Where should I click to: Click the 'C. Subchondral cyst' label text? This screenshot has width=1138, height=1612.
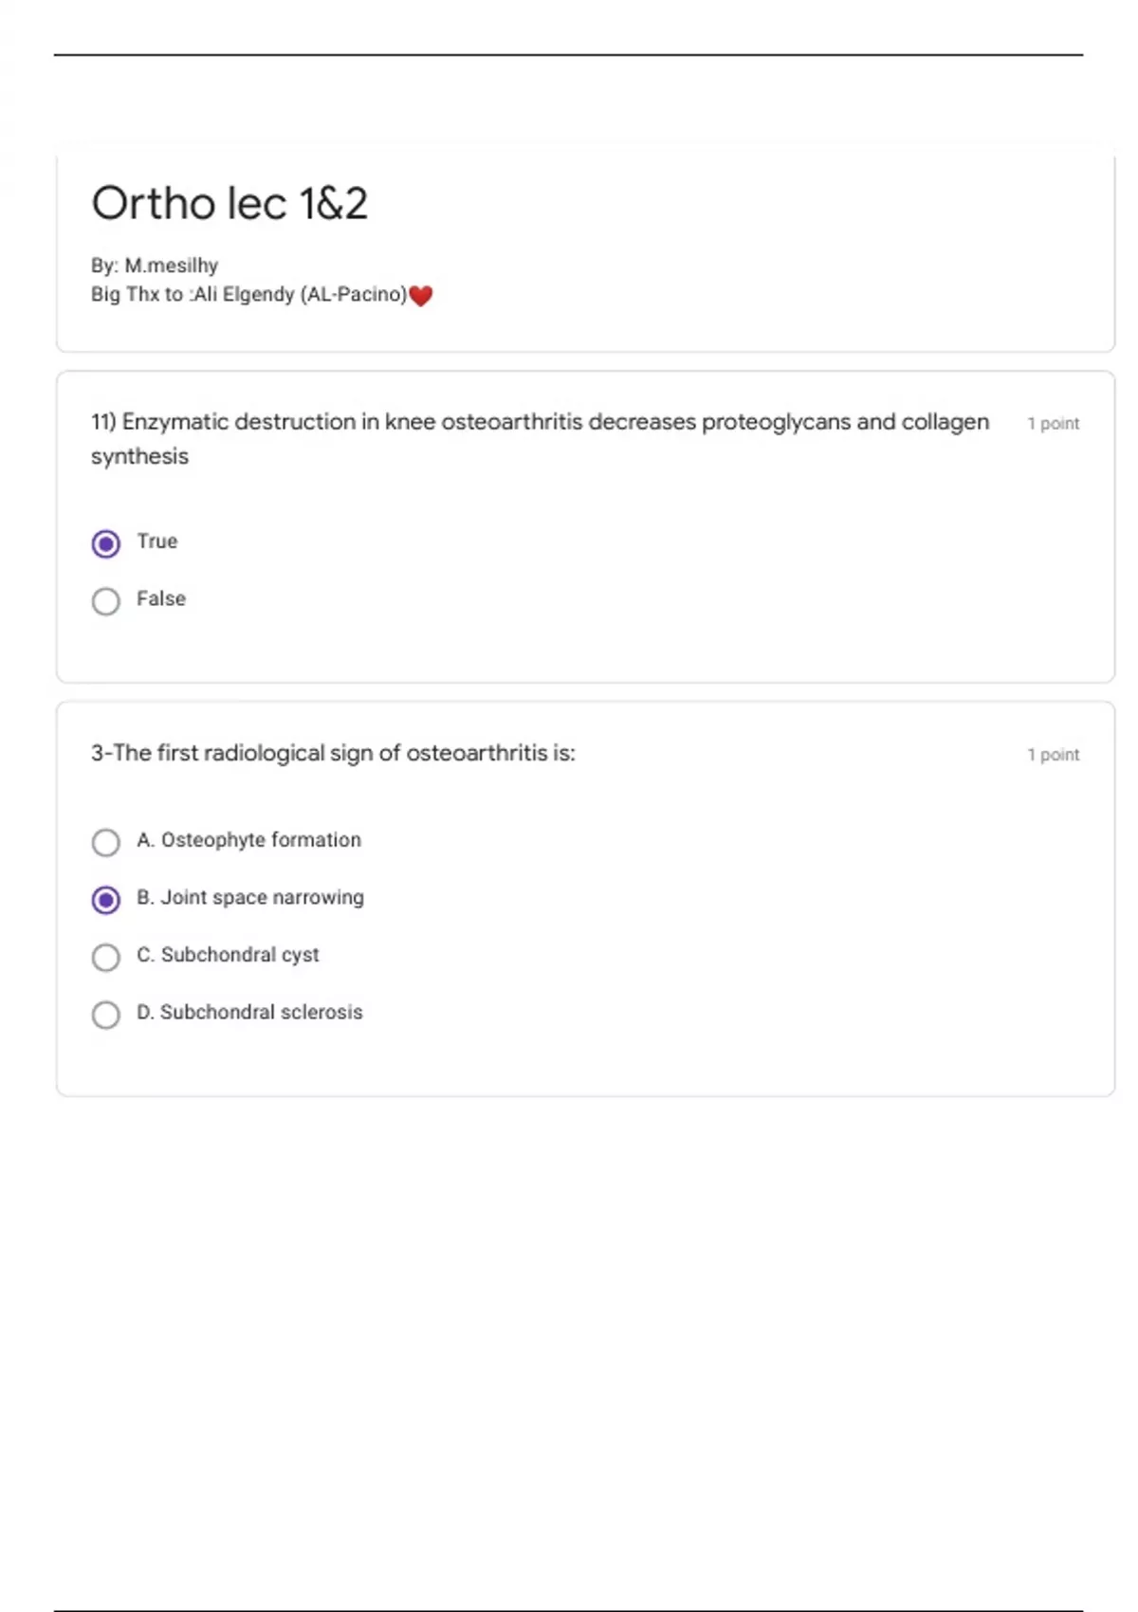(x=228, y=955)
